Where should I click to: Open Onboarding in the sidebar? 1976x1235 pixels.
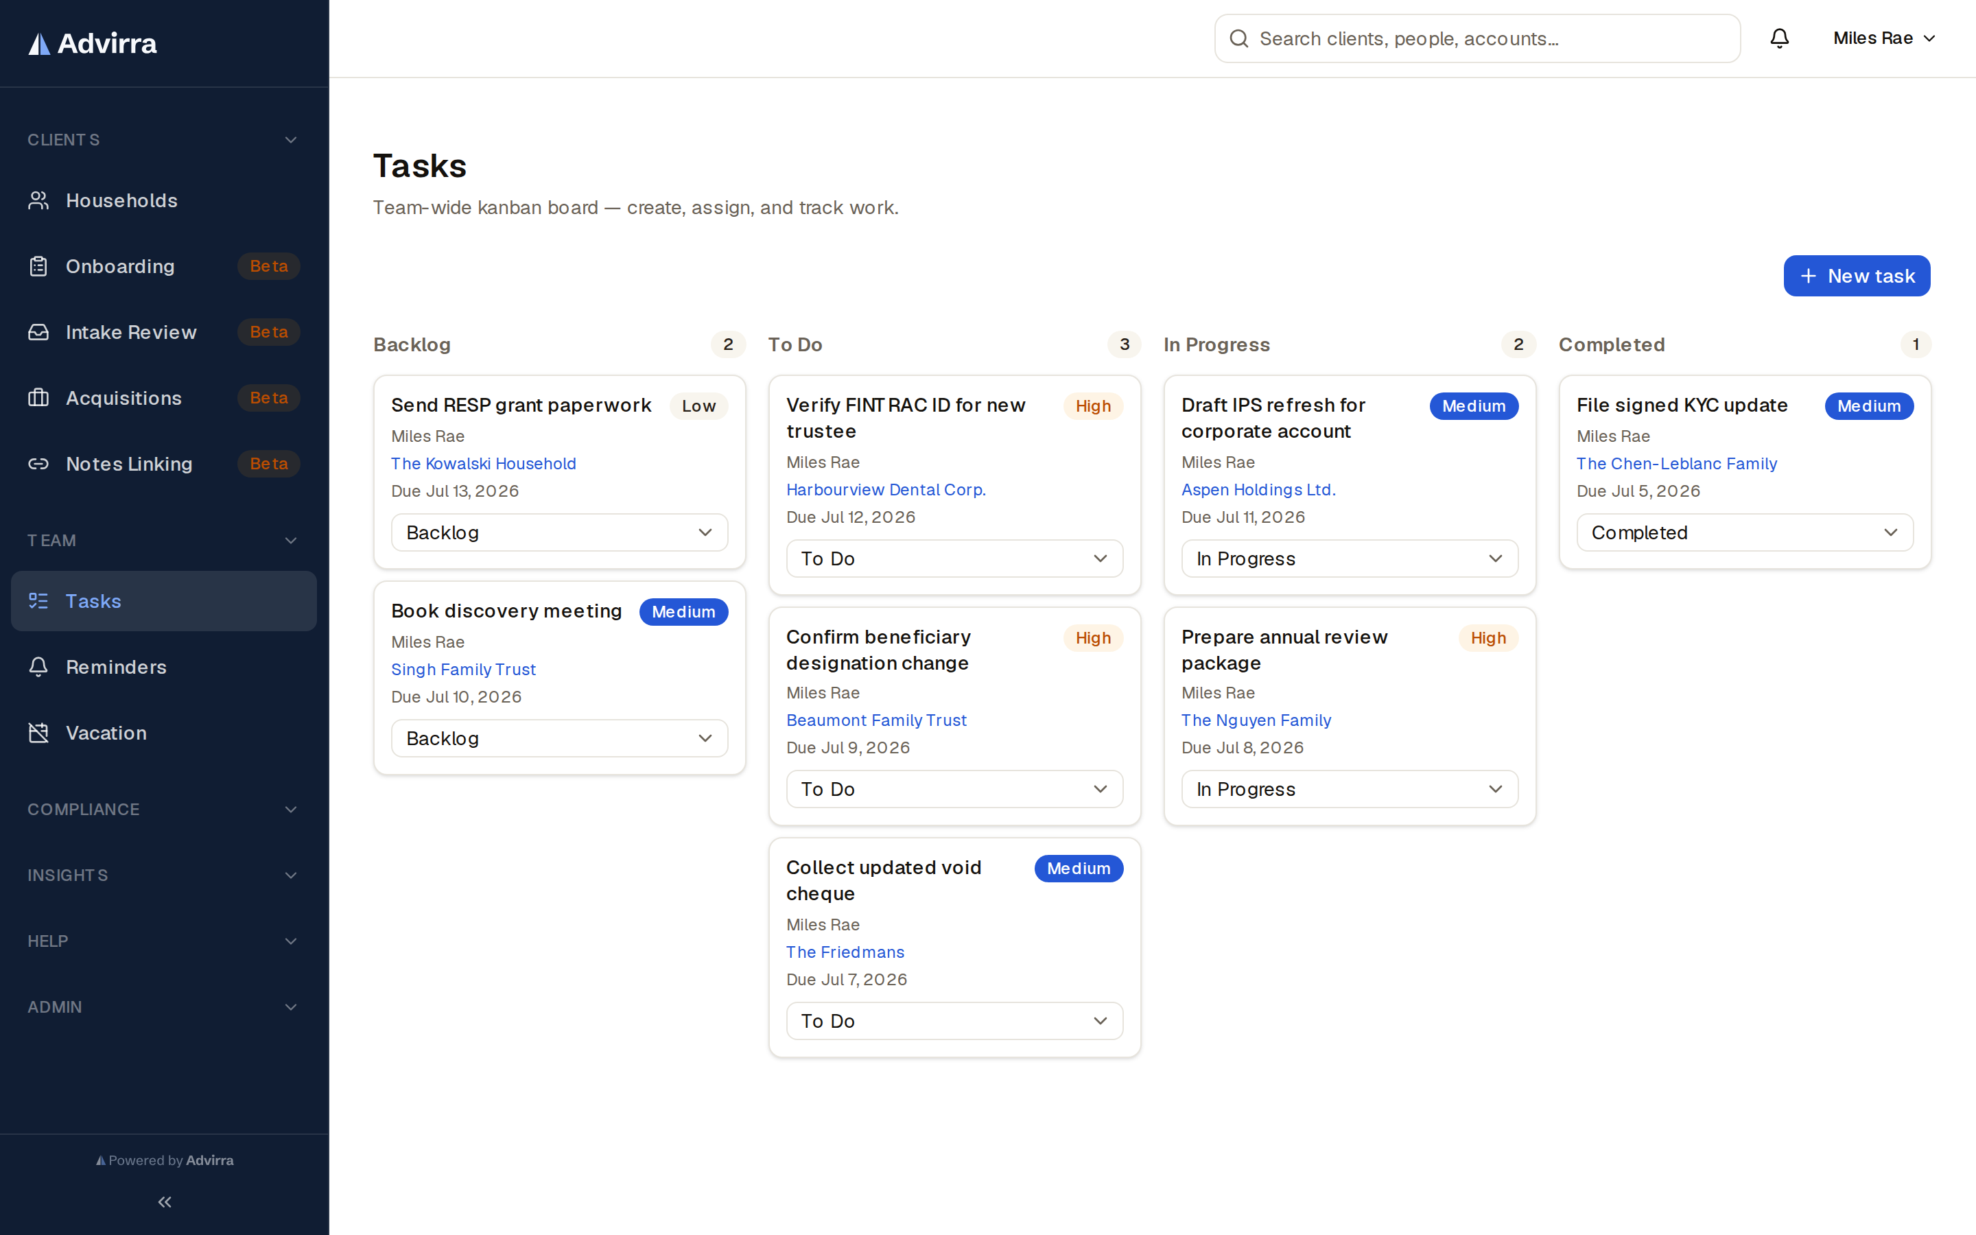pos(164,266)
